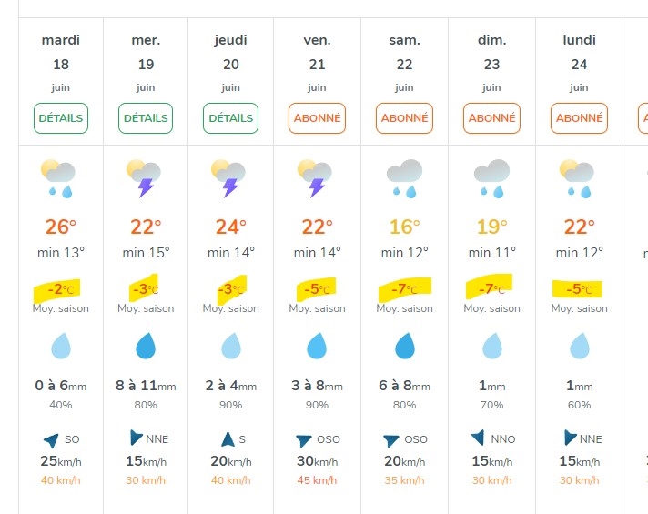This screenshot has width=648, height=514.
Task: Click ABONNÉ button for lundi 24
Action: pyautogui.click(x=579, y=118)
